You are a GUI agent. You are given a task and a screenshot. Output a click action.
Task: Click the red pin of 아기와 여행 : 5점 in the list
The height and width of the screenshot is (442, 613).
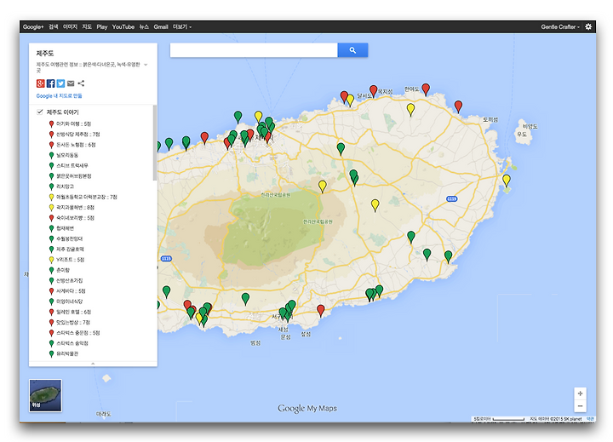click(51, 124)
